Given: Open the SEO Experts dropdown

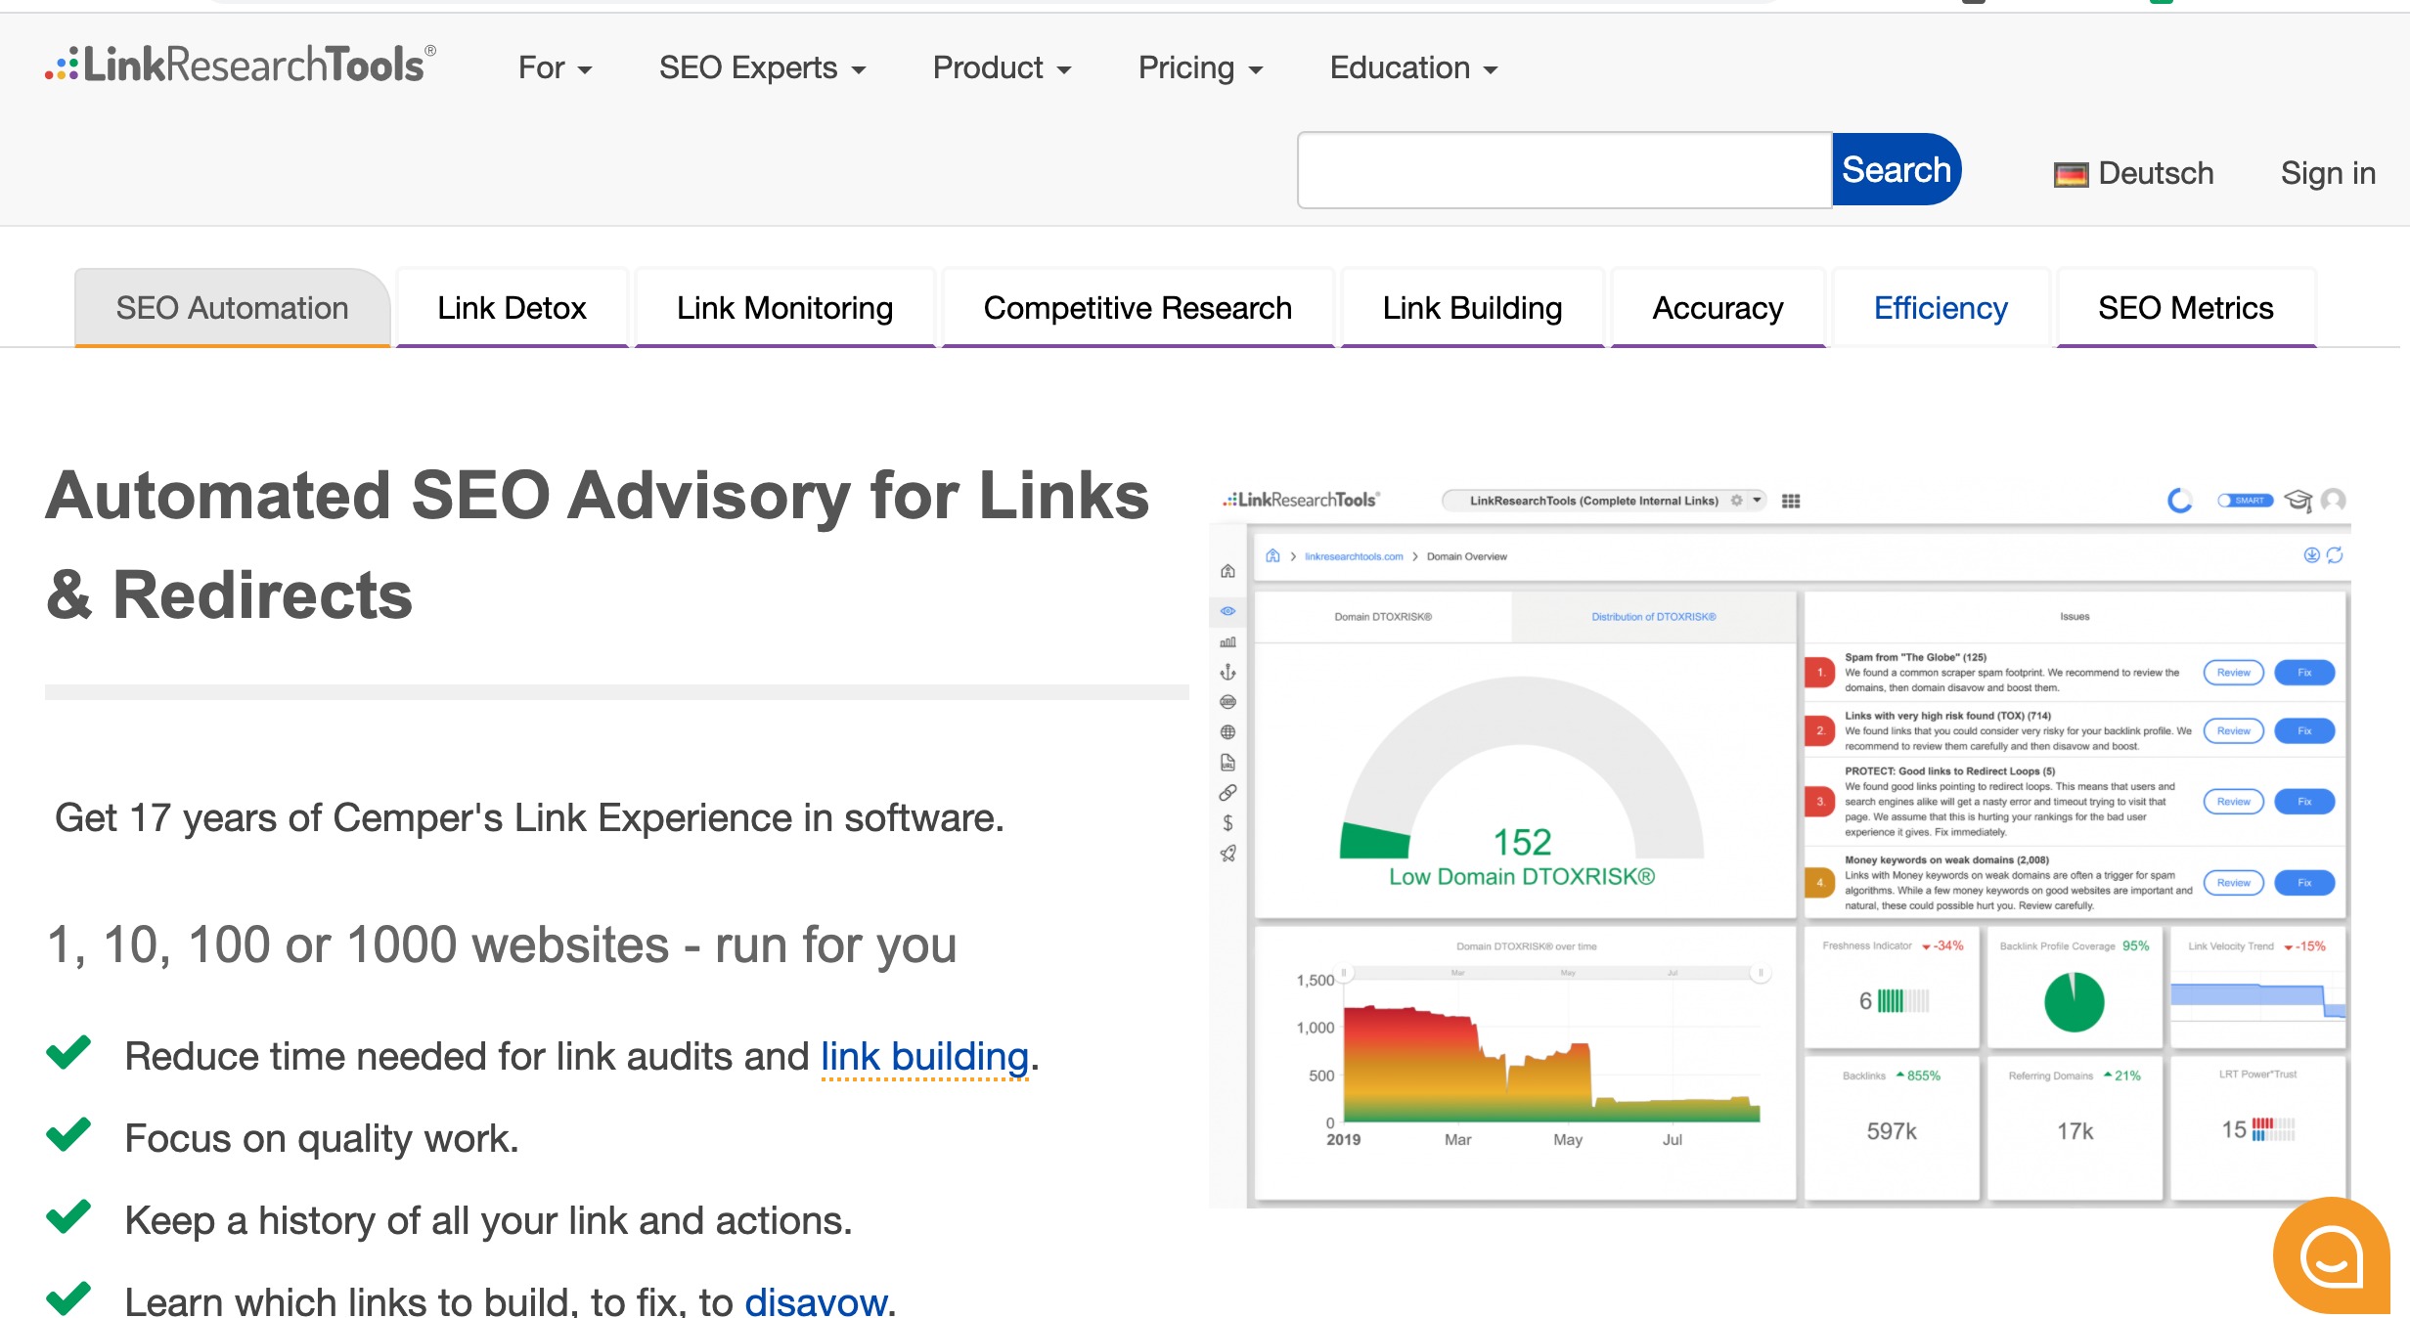Looking at the screenshot, I should [x=762, y=67].
